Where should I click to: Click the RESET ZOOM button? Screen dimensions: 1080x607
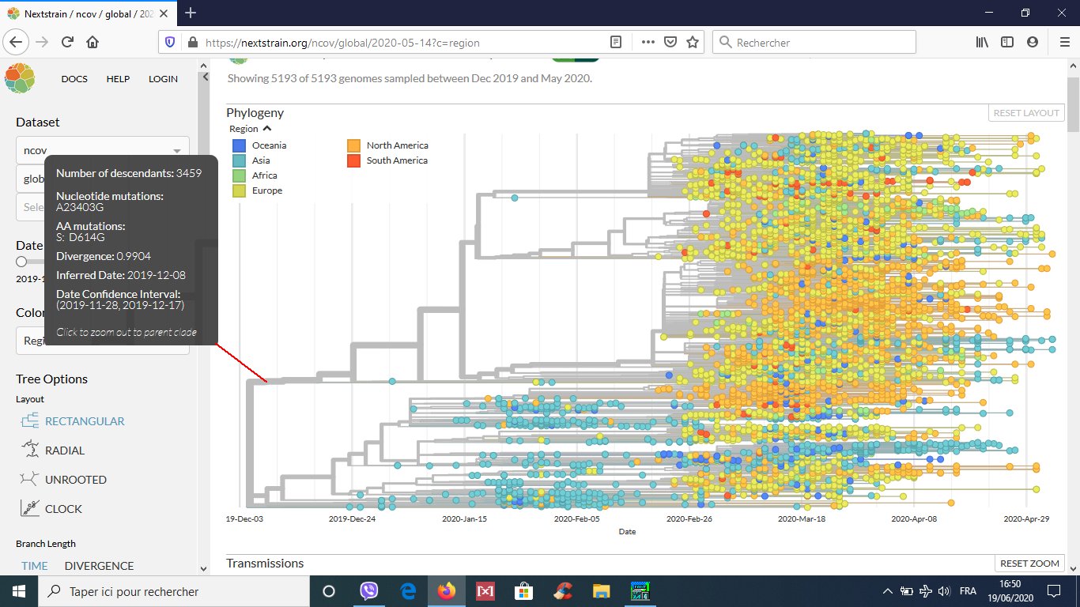pyautogui.click(x=1029, y=564)
